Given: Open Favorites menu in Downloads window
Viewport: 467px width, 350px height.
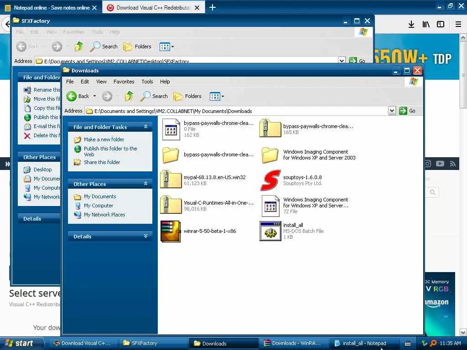Looking at the screenshot, I should [124, 82].
